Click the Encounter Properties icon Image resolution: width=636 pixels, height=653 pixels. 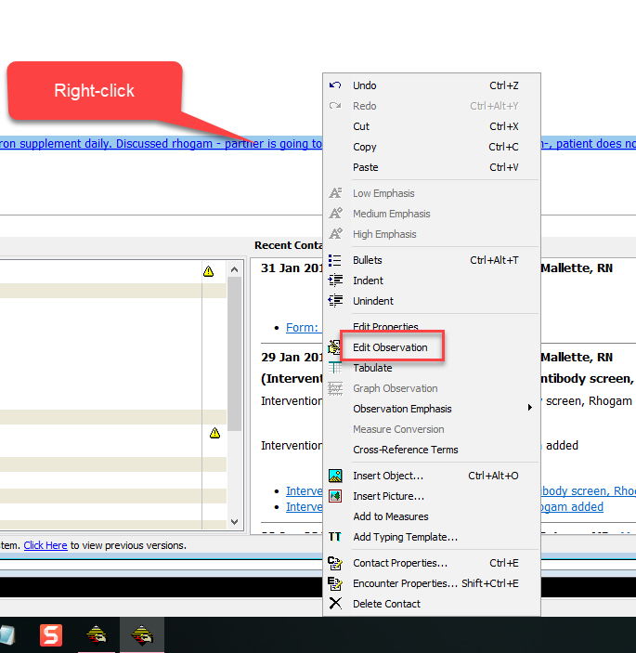pyautogui.click(x=335, y=583)
